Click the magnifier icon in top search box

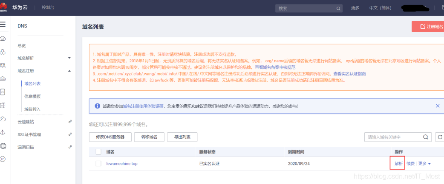(338, 8)
